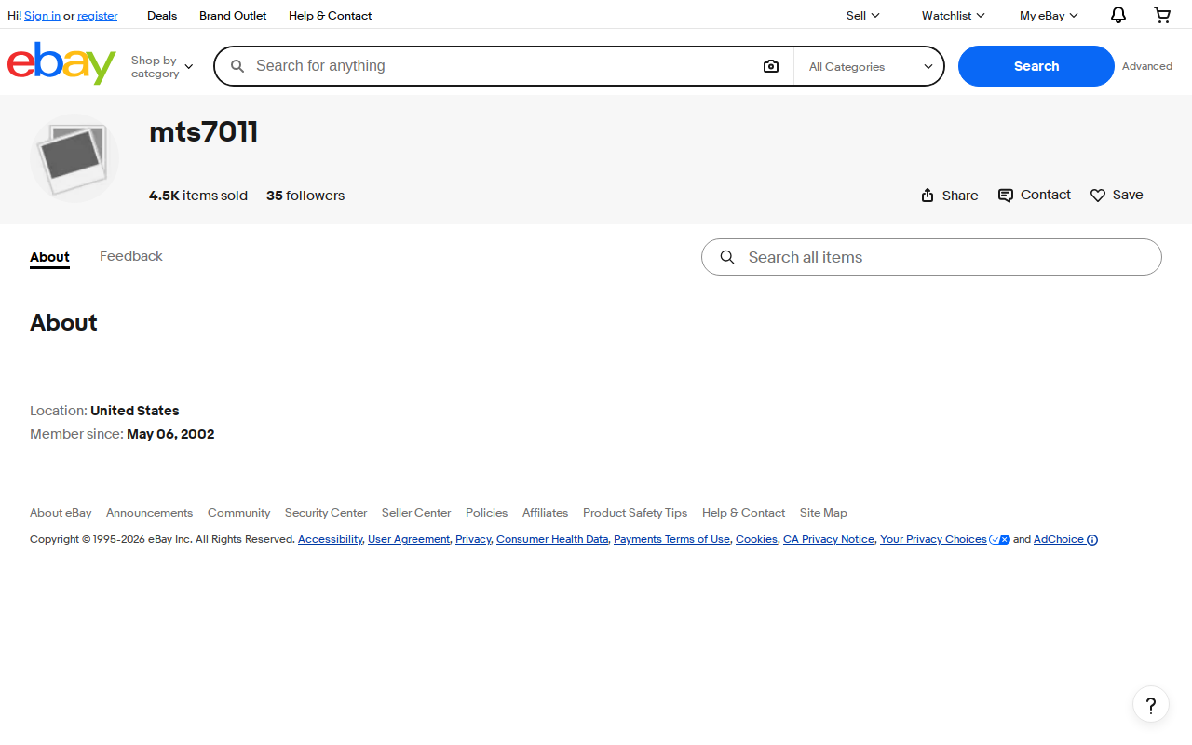Click the Location United States text
The image size is (1192, 745).
tap(104, 411)
